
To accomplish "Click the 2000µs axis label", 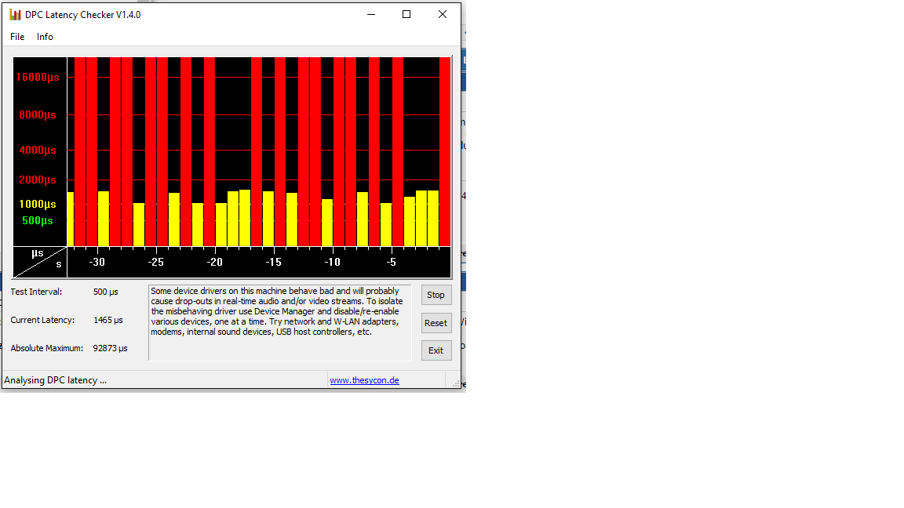I will tap(38, 180).
